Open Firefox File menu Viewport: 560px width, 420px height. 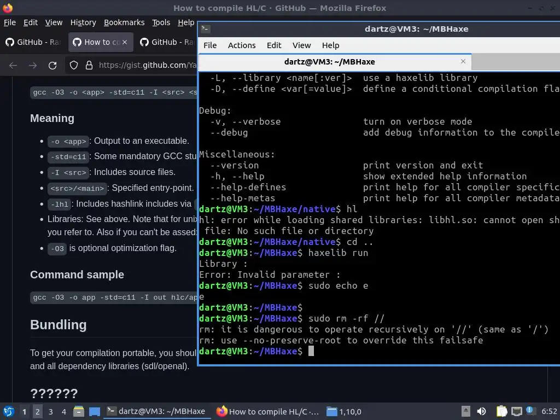10,22
